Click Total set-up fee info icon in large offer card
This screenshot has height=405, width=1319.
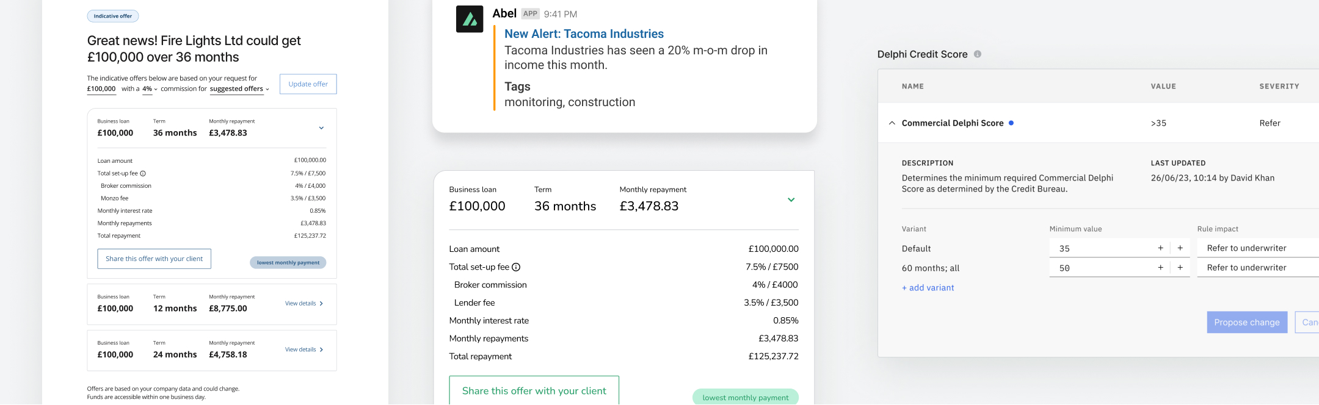click(x=516, y=267)
